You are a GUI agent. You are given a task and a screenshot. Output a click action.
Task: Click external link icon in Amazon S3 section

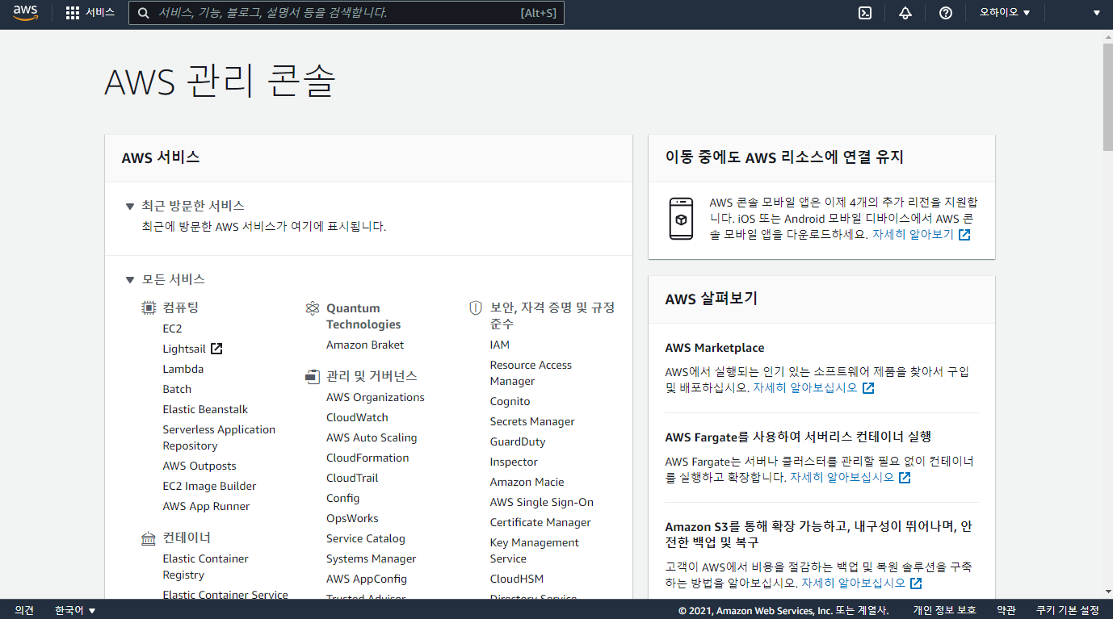pos(916,583)
